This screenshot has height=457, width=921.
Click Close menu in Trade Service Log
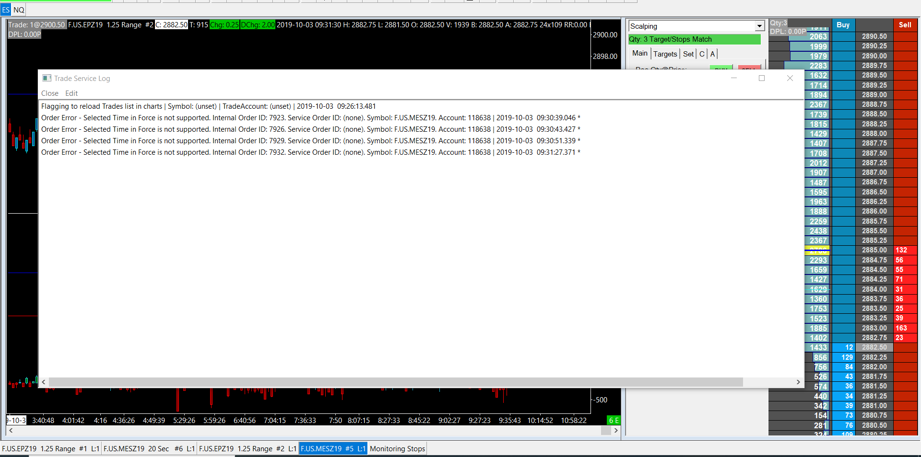[50, 93]
